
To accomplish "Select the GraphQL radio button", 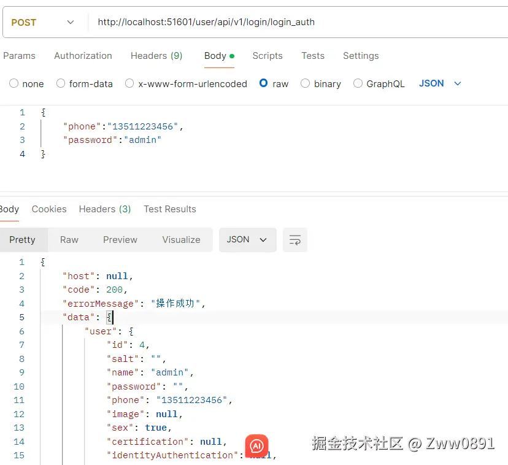I will pos(358,83).
